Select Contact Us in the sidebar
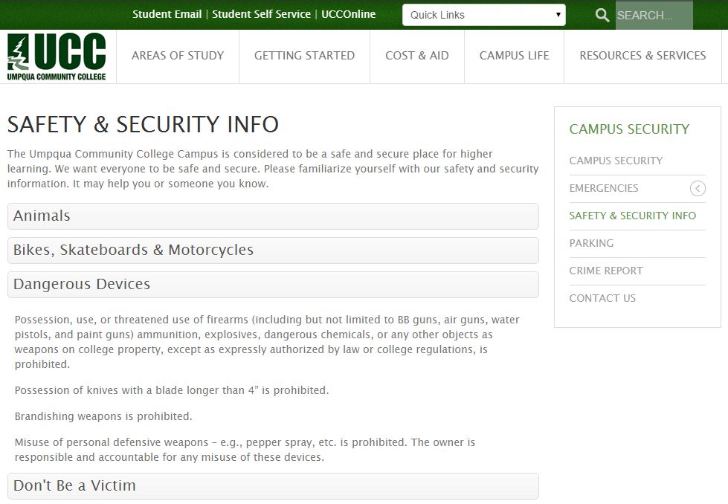This screenshot has width=728, height=504. [x=602, y=298]
